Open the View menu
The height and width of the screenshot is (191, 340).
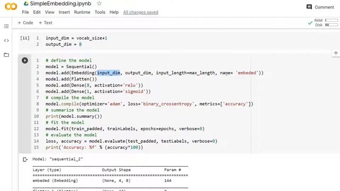point(49,12)
